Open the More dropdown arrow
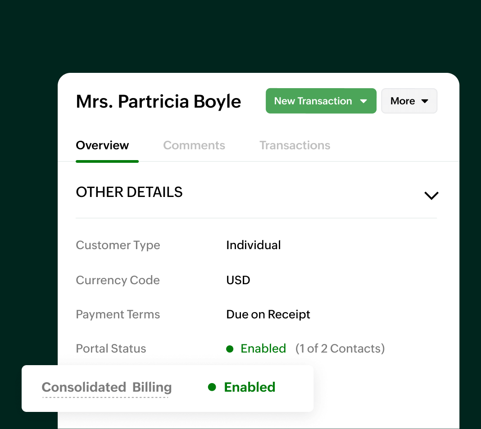Screen dimensions: 481x429 pos(425,101)
